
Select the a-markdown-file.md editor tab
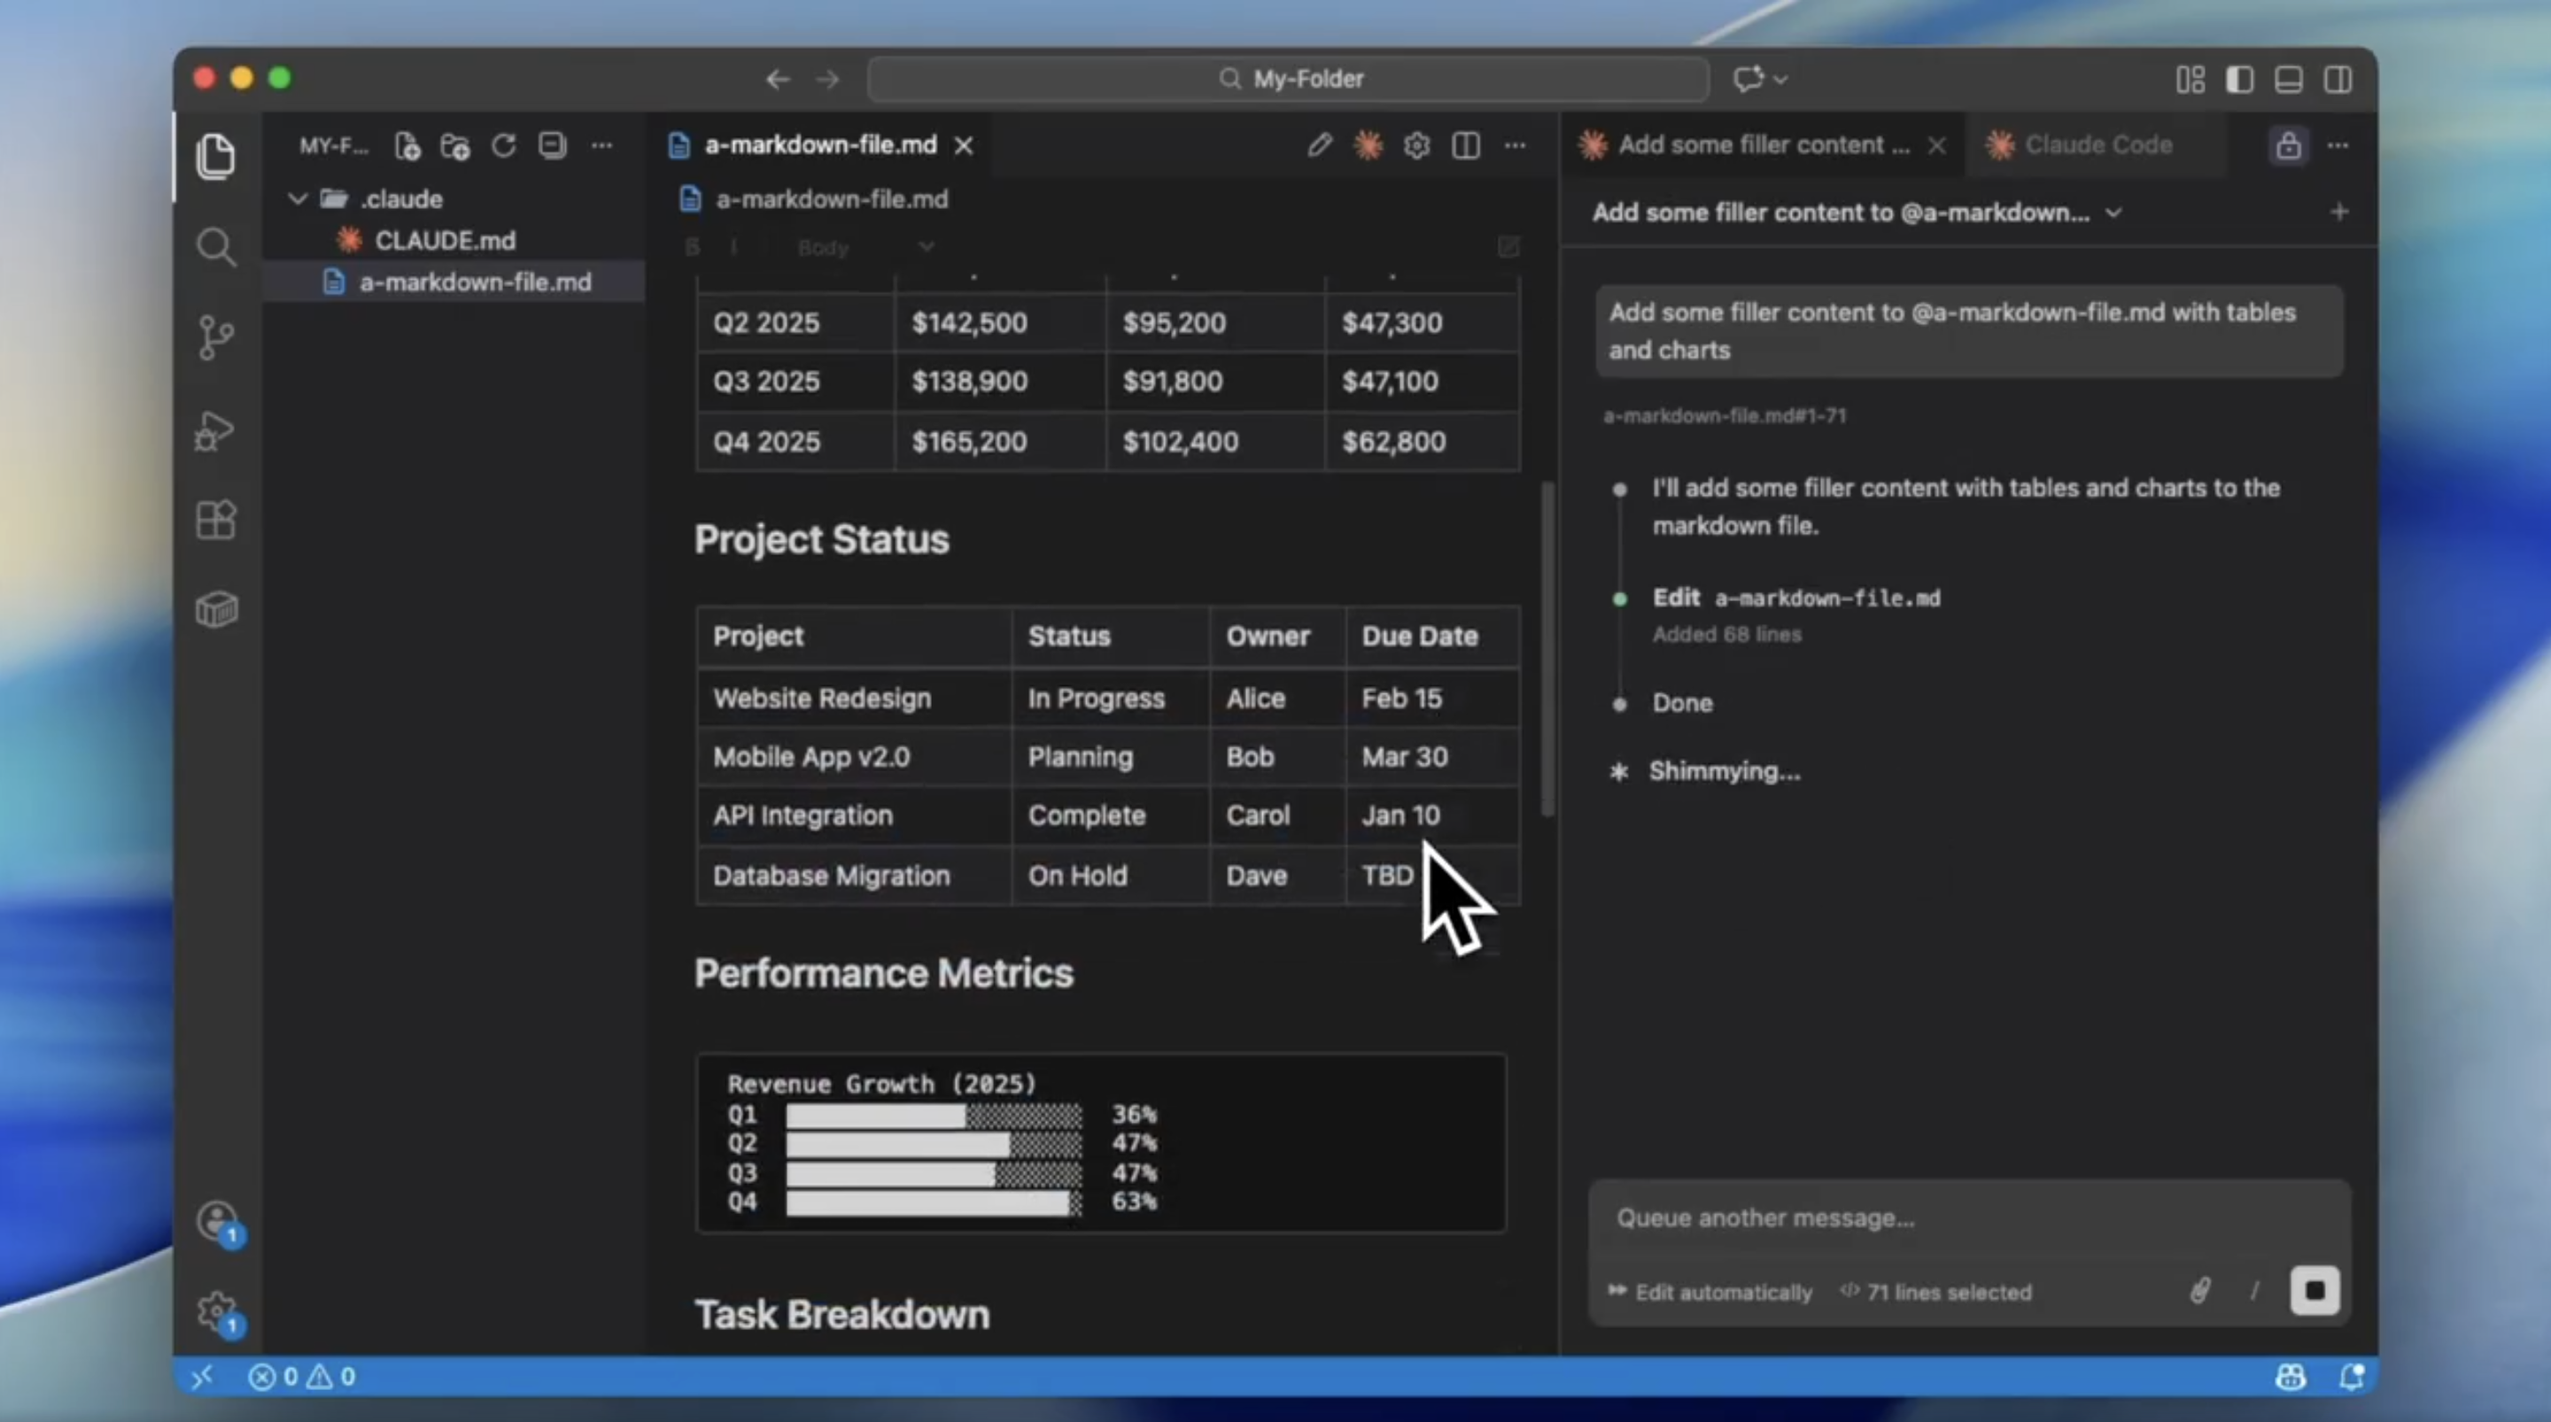[x=819, y=145]
